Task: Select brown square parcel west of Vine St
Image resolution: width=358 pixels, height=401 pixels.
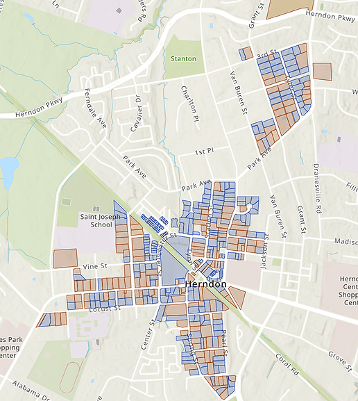Action: [x=65, y=259]
